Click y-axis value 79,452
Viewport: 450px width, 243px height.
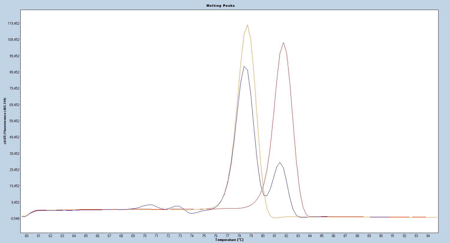[14, 88]
